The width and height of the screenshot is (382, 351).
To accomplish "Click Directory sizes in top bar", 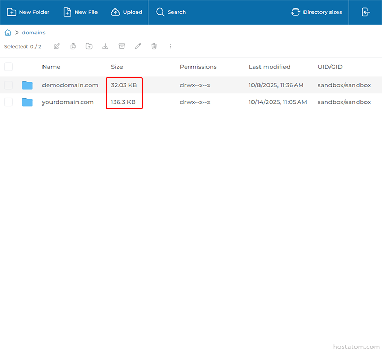I will click(x=317, y=12).
